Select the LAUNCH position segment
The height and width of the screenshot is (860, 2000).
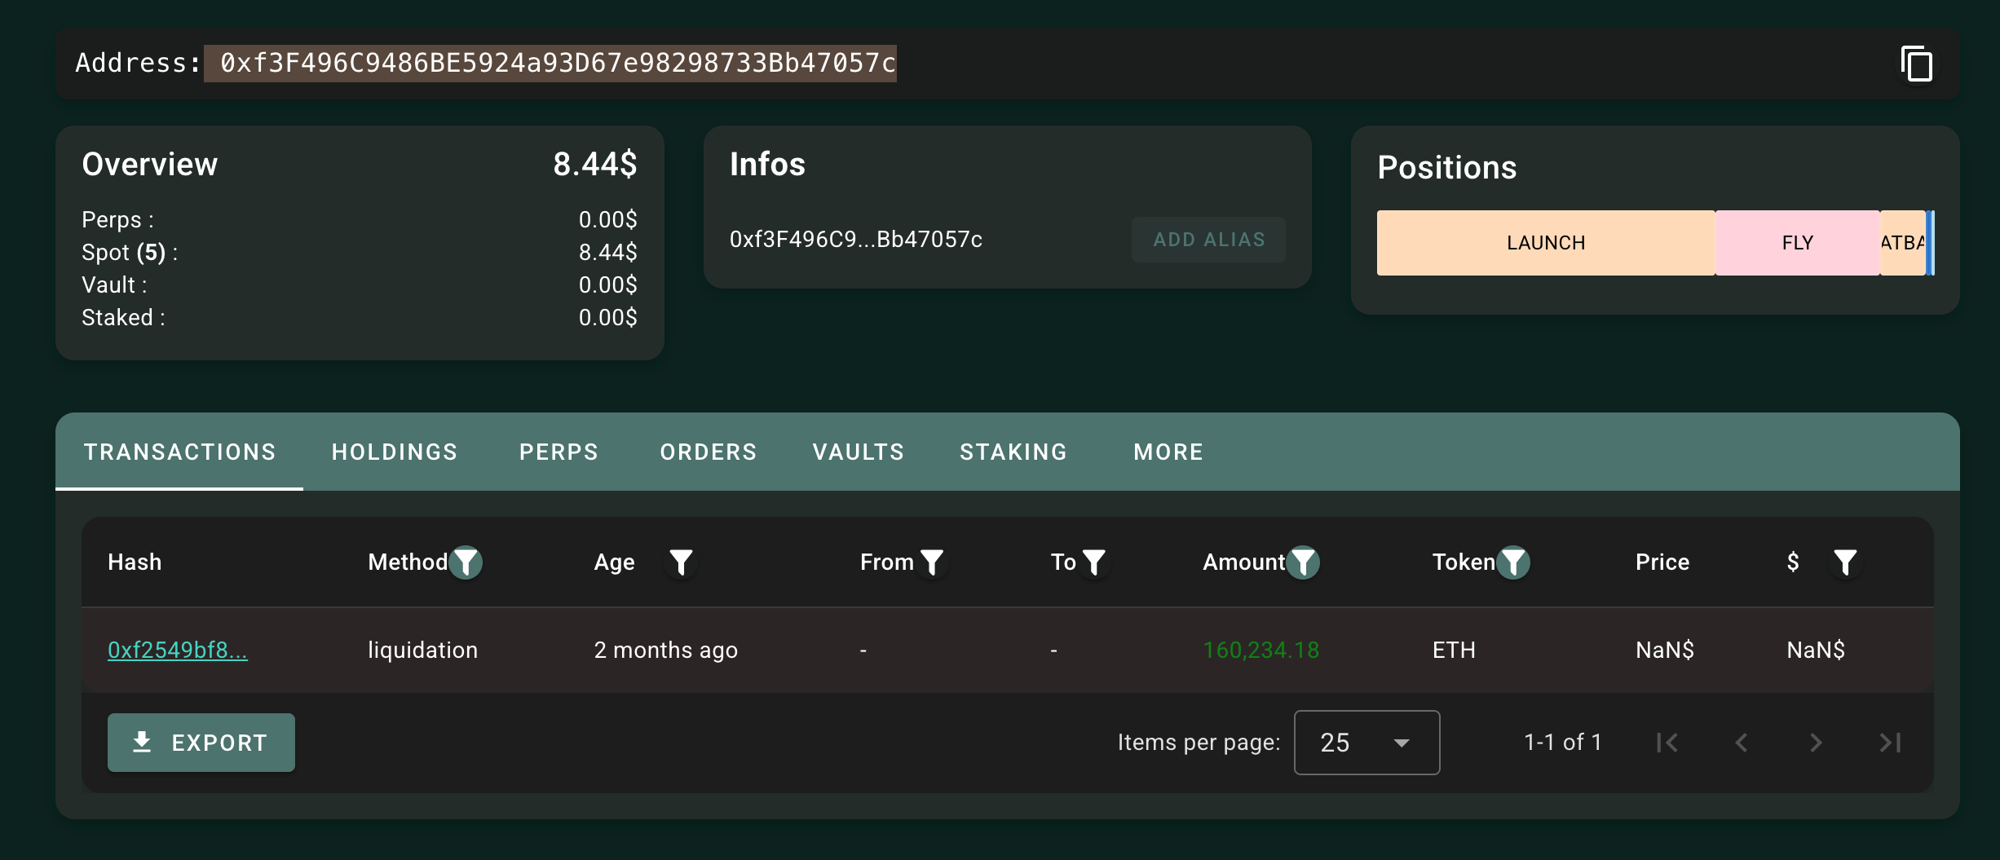click(1544, 242)
